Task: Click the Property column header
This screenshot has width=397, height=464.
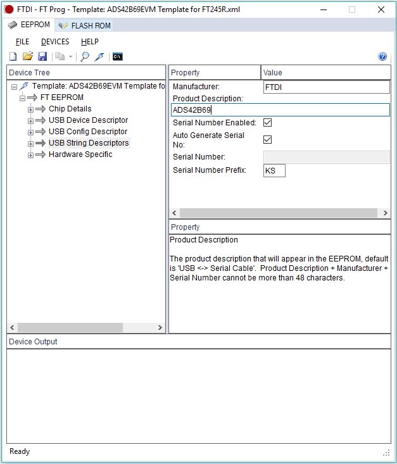Action: (x=215, y=73)
